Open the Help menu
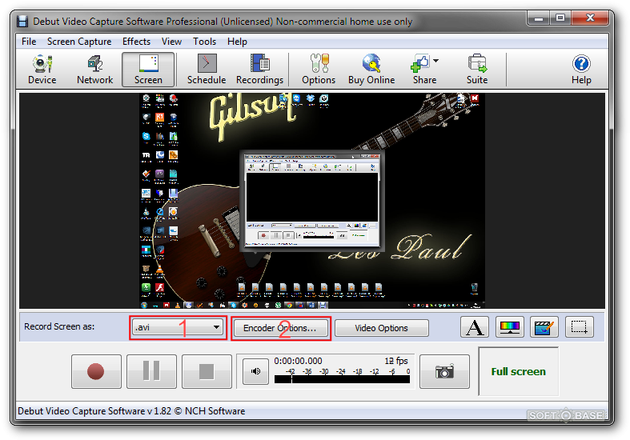Image resolution: width=630 pixels, height=440 pixels. coord(237,42)
